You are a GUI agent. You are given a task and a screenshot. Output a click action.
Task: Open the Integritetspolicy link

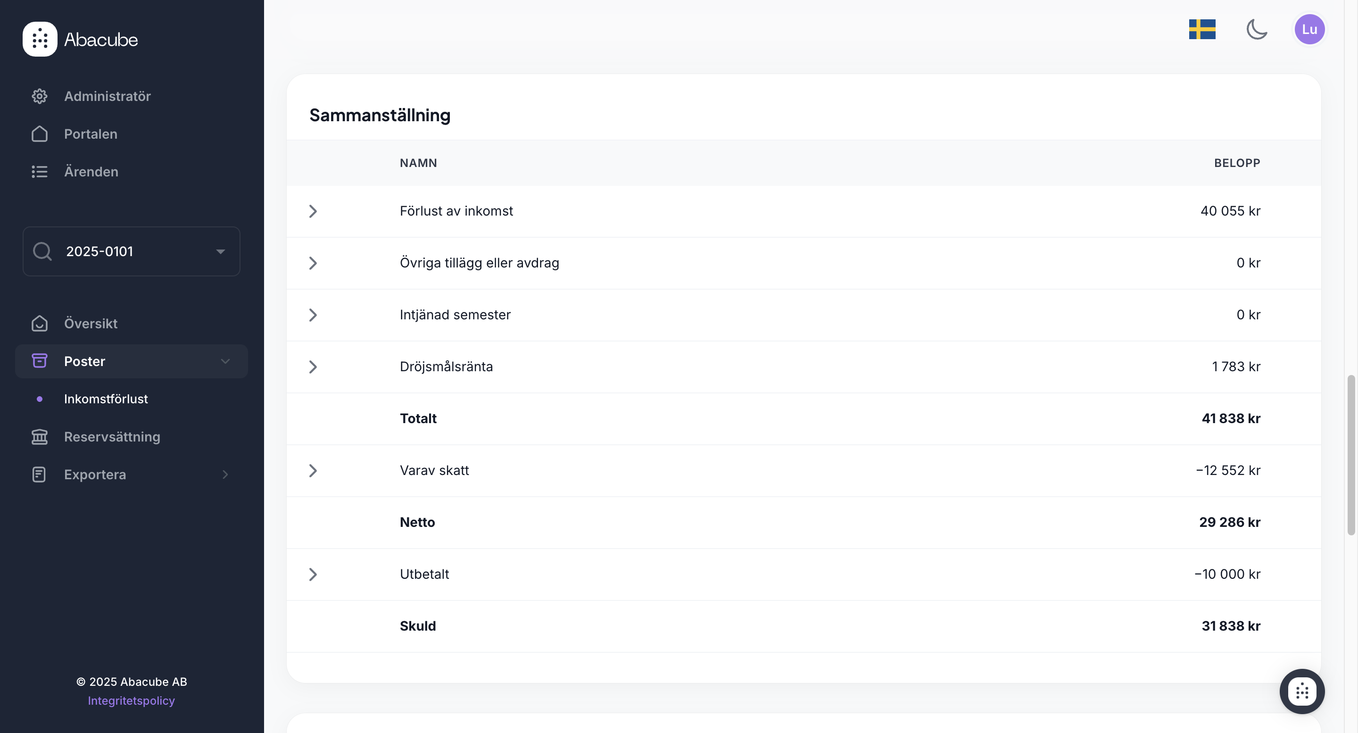pos(131,700)
